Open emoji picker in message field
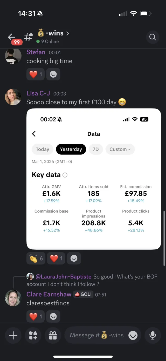The image size is (166, 361). pyautogui.click(x=133, y=335)
